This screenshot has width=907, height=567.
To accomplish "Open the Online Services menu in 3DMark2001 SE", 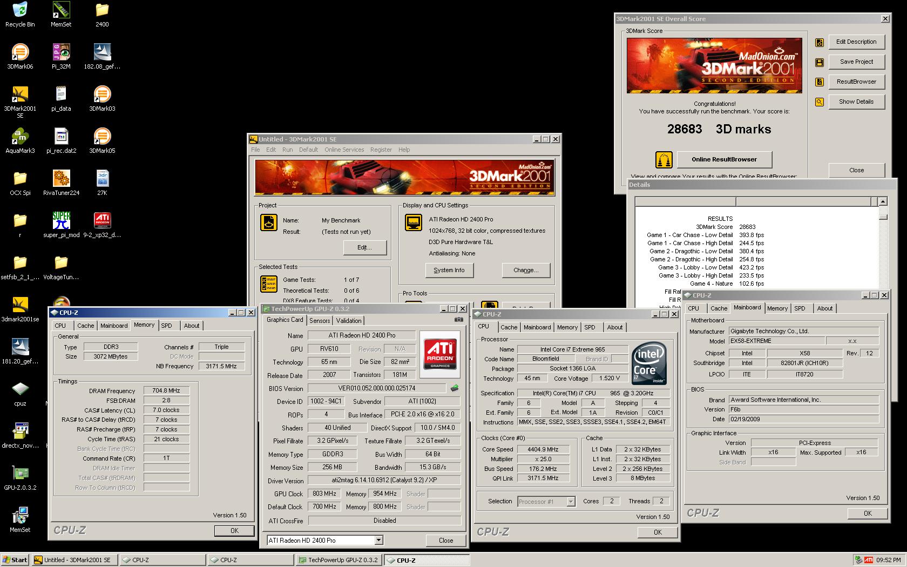I will 344,150.
